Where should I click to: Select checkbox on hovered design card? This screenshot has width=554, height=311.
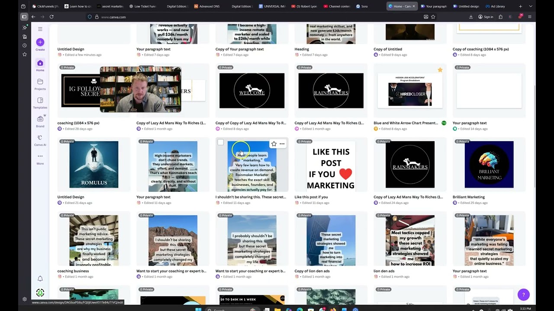click(220, 143)
